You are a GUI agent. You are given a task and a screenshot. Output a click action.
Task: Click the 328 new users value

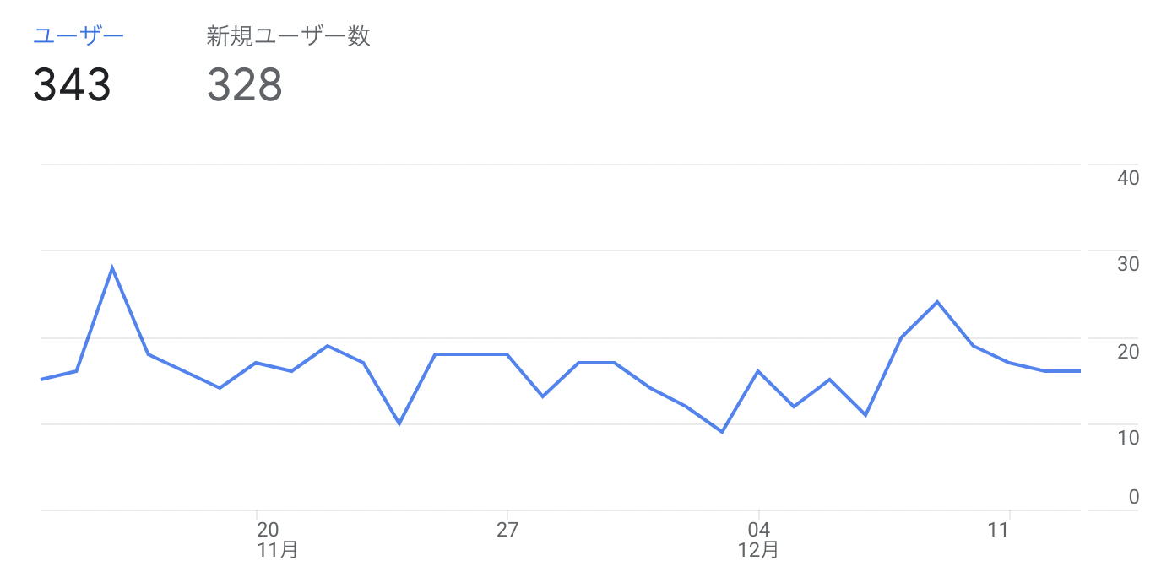point(245,85)
